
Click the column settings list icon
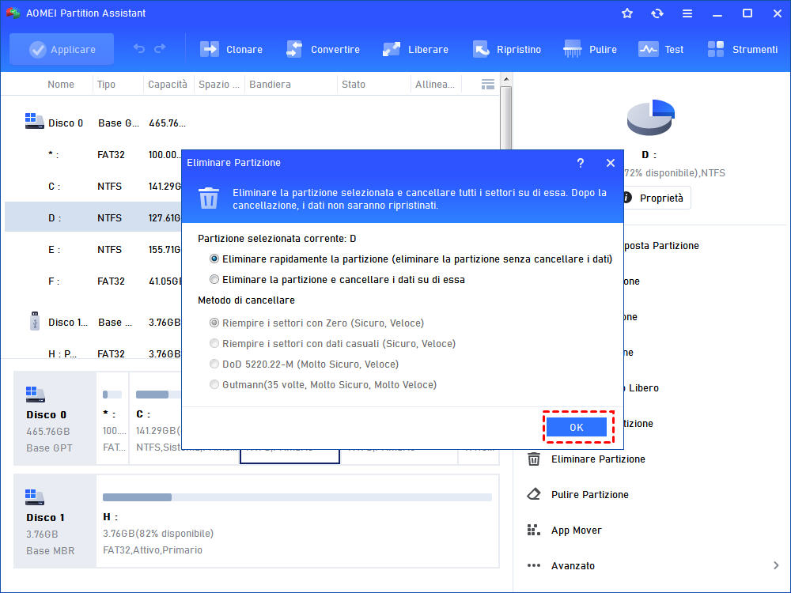[x=488, y=85]
